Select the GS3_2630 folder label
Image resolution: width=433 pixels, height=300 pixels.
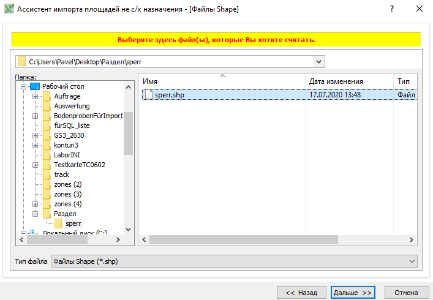tap(69, 135)
